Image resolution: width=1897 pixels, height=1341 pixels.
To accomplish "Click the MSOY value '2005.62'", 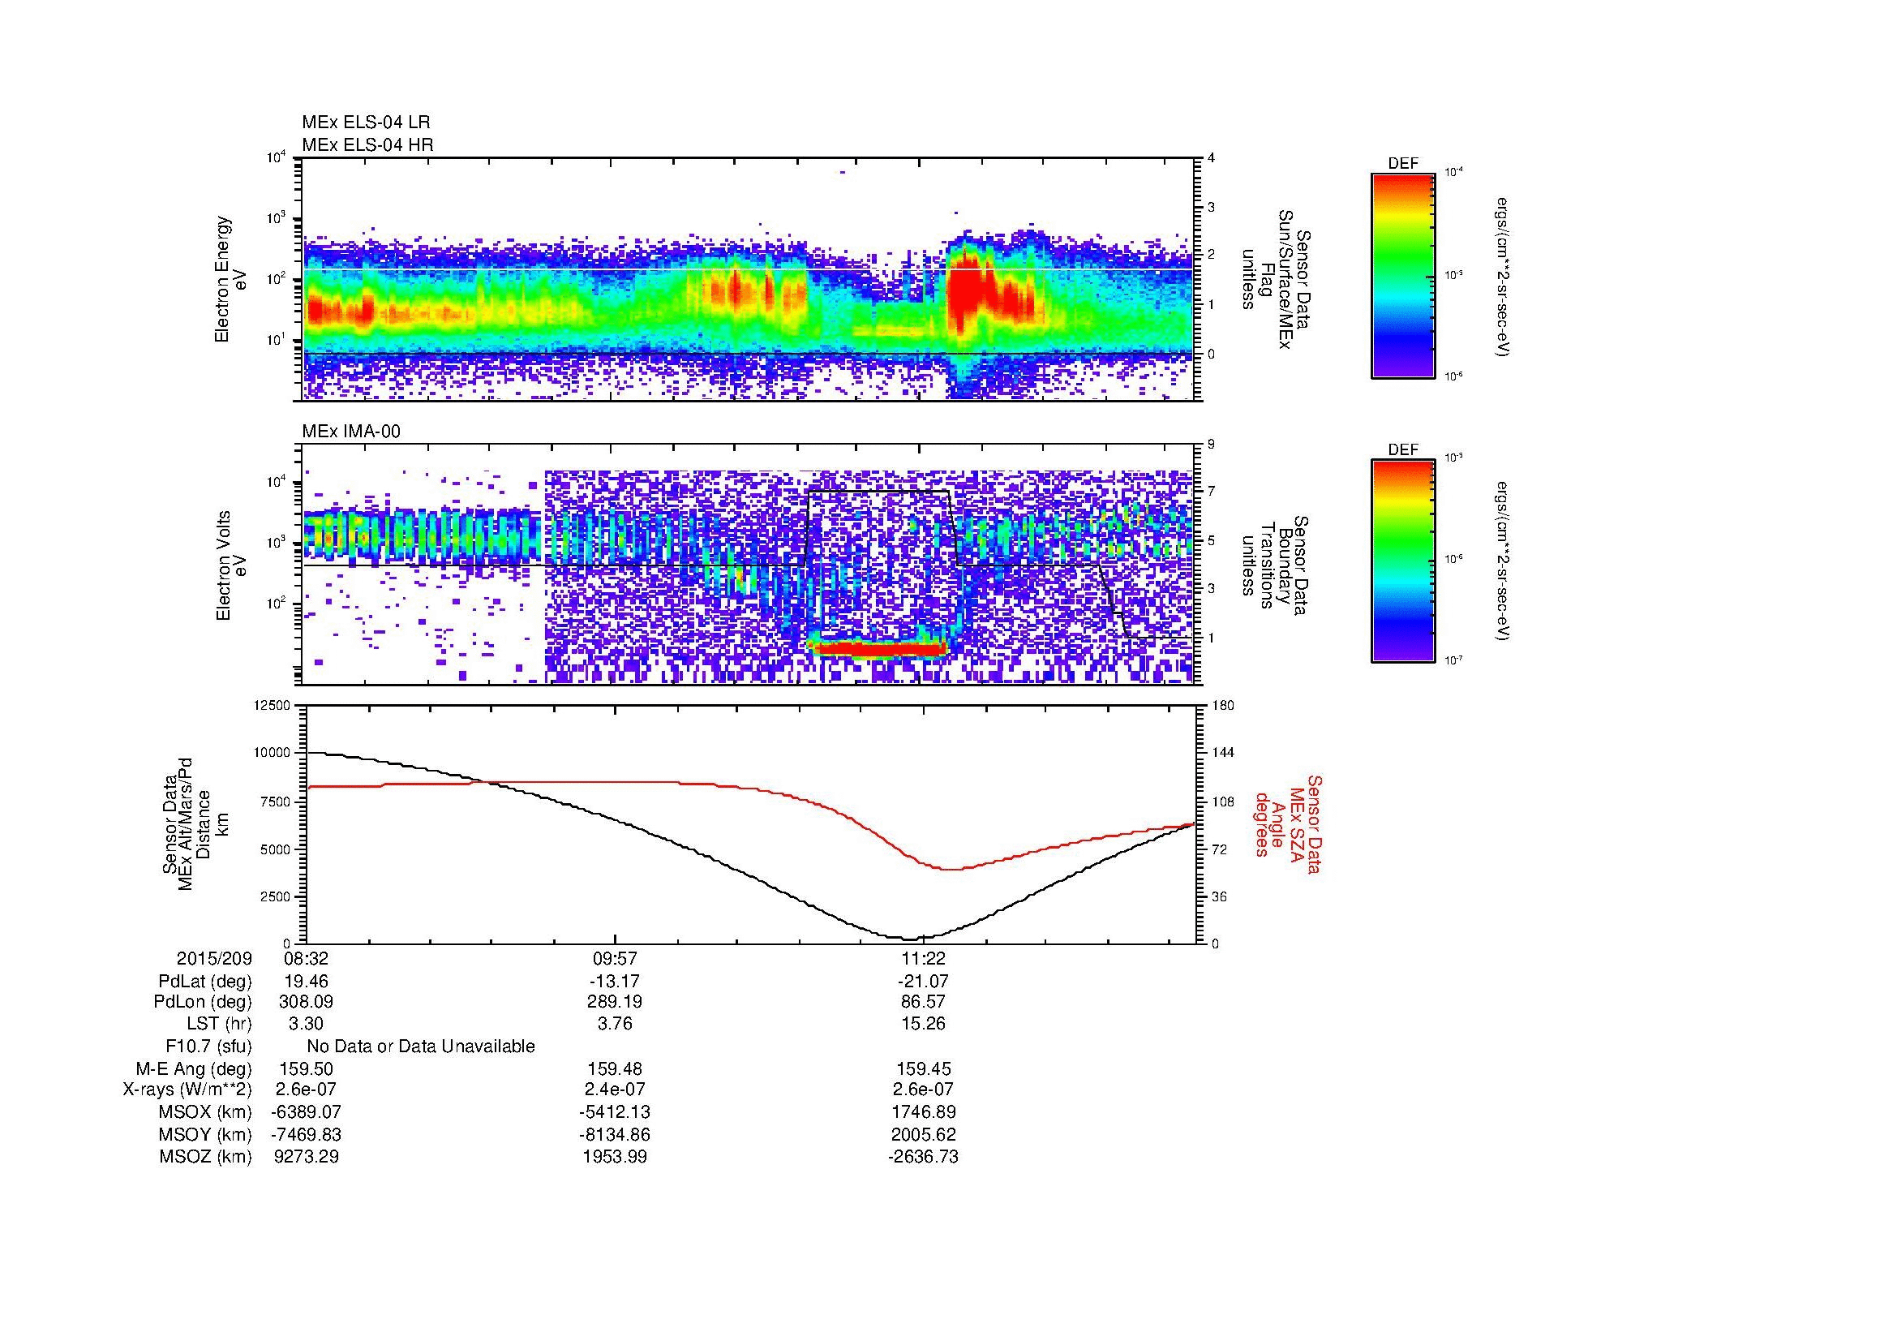I will tap(923, 1134).
